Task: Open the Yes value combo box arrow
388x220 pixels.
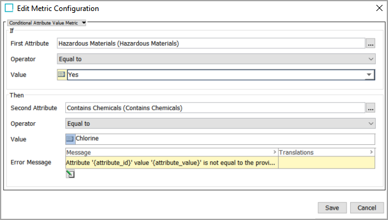Action: [x=369, y=75]
